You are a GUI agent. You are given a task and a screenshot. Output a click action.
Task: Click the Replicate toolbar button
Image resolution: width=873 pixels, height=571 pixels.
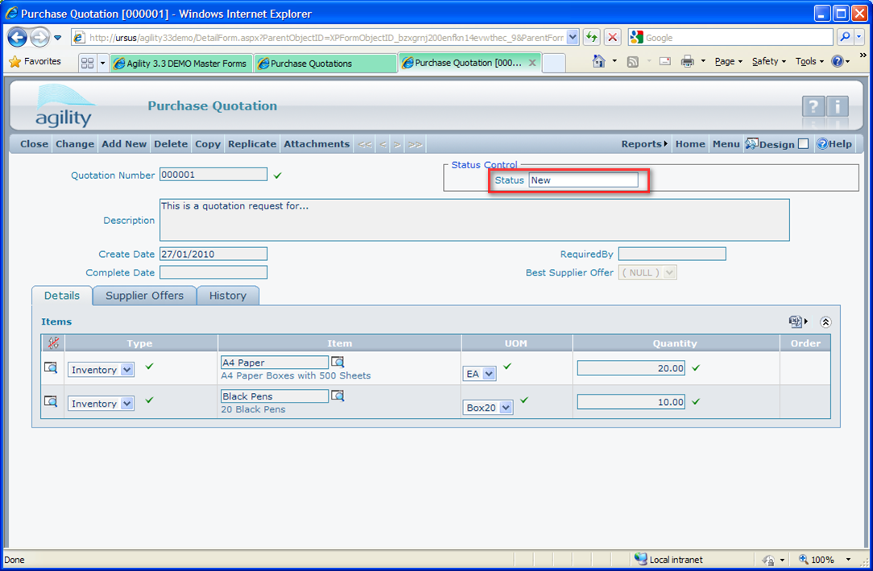point(252,144)
